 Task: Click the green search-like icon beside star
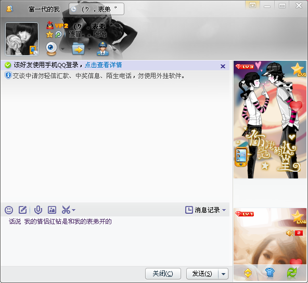58,34
